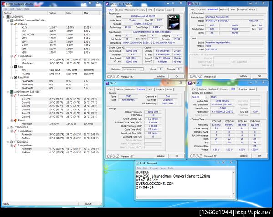Image resolution: width=273 pixels, height=217 pixels.
Task: Click the Notepad horizontal scrollbar
Action: pos(184,197)
